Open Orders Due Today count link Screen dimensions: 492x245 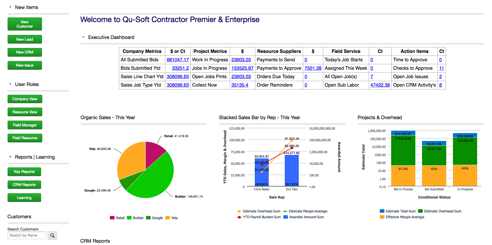tap(306, 76)
